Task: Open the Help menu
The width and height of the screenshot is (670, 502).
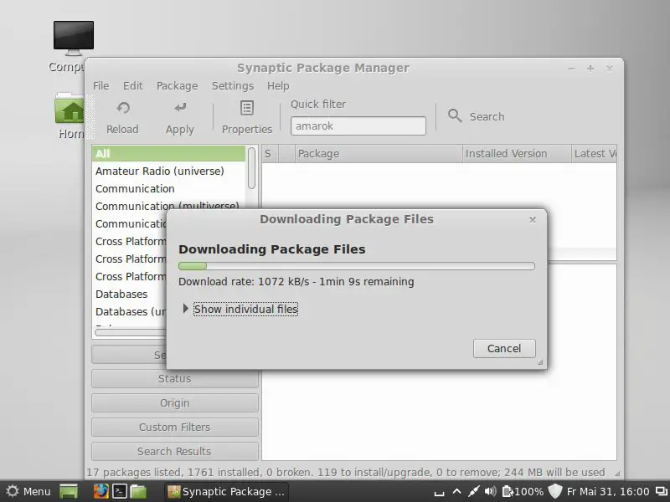Action: 278,86
